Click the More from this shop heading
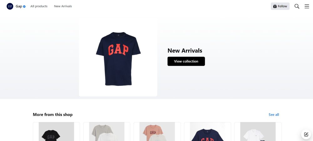Image resolution: width=313 pixels, height=141 pixels. click(x=53, y=114)
